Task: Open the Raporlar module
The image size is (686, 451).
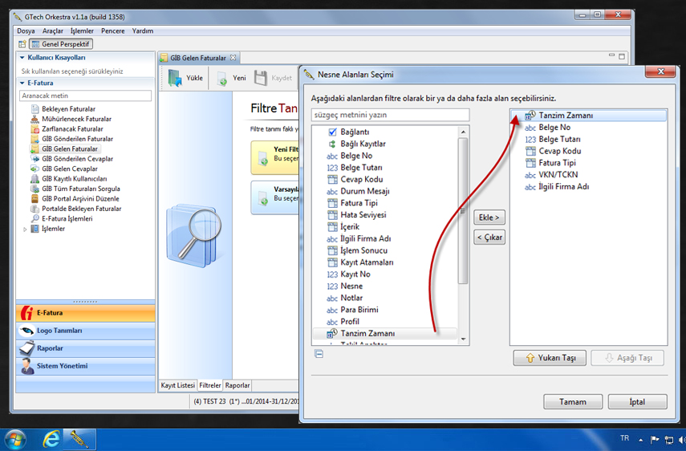Action: (85, 348)
